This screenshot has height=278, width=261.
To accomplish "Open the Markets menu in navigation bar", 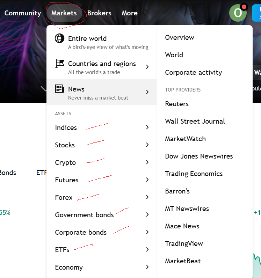I will pos(64,13).
